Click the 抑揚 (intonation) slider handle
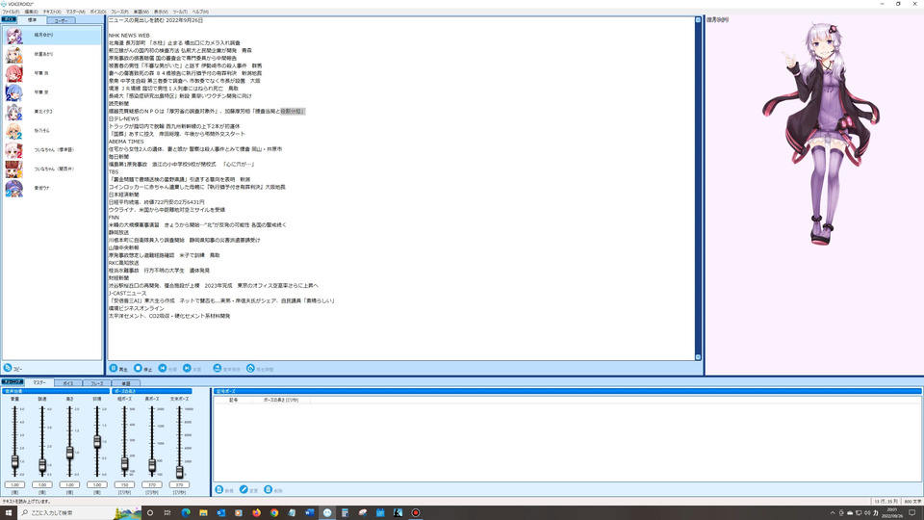The height and width of the screenshot is (520, 924). coord(97,442)
